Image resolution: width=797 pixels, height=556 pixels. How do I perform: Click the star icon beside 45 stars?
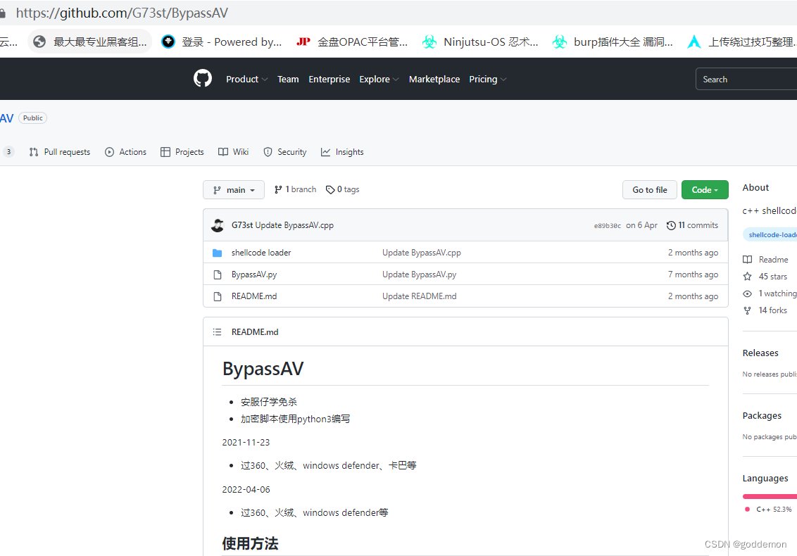(747, 277)
